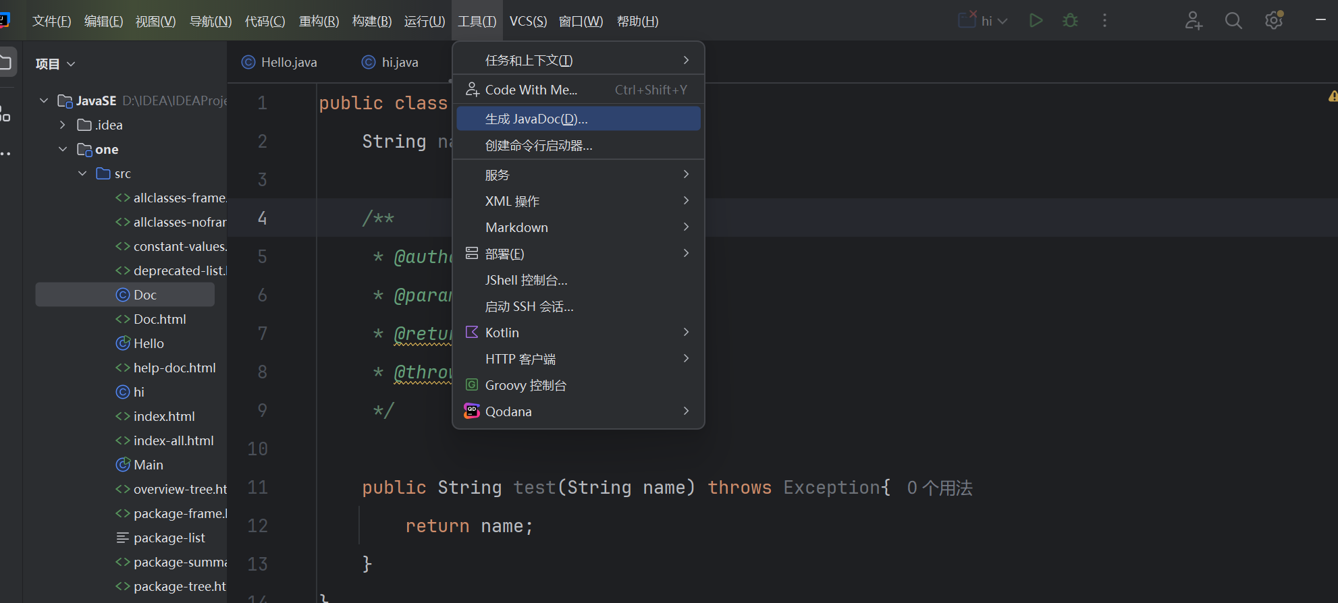Open the 代码(C) menu

[265, 21]
